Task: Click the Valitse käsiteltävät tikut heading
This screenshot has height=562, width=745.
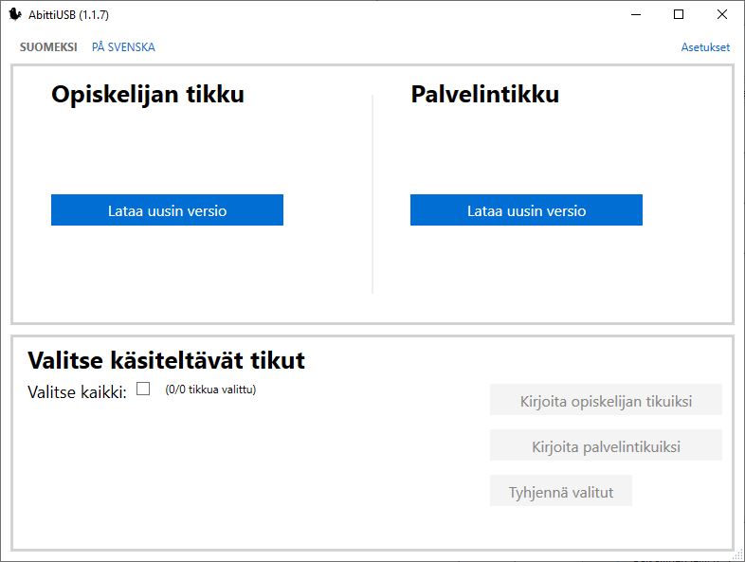Action: [167, 361]
